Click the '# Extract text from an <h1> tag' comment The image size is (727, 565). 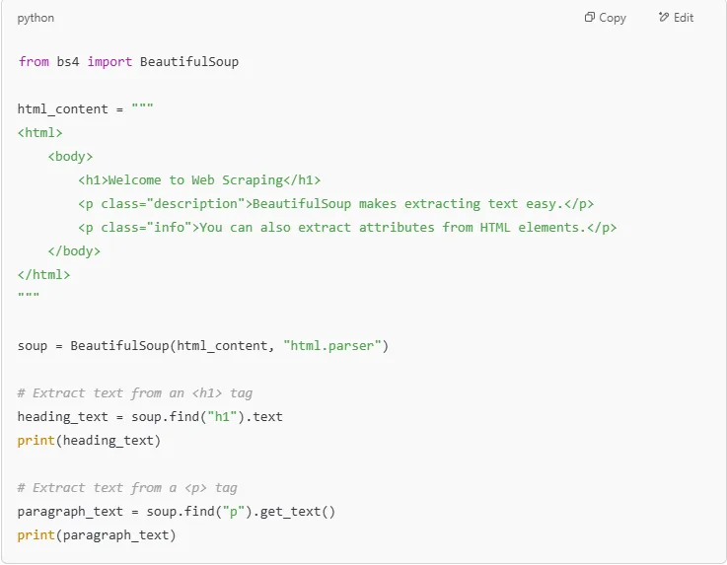(x=135, y=392)
